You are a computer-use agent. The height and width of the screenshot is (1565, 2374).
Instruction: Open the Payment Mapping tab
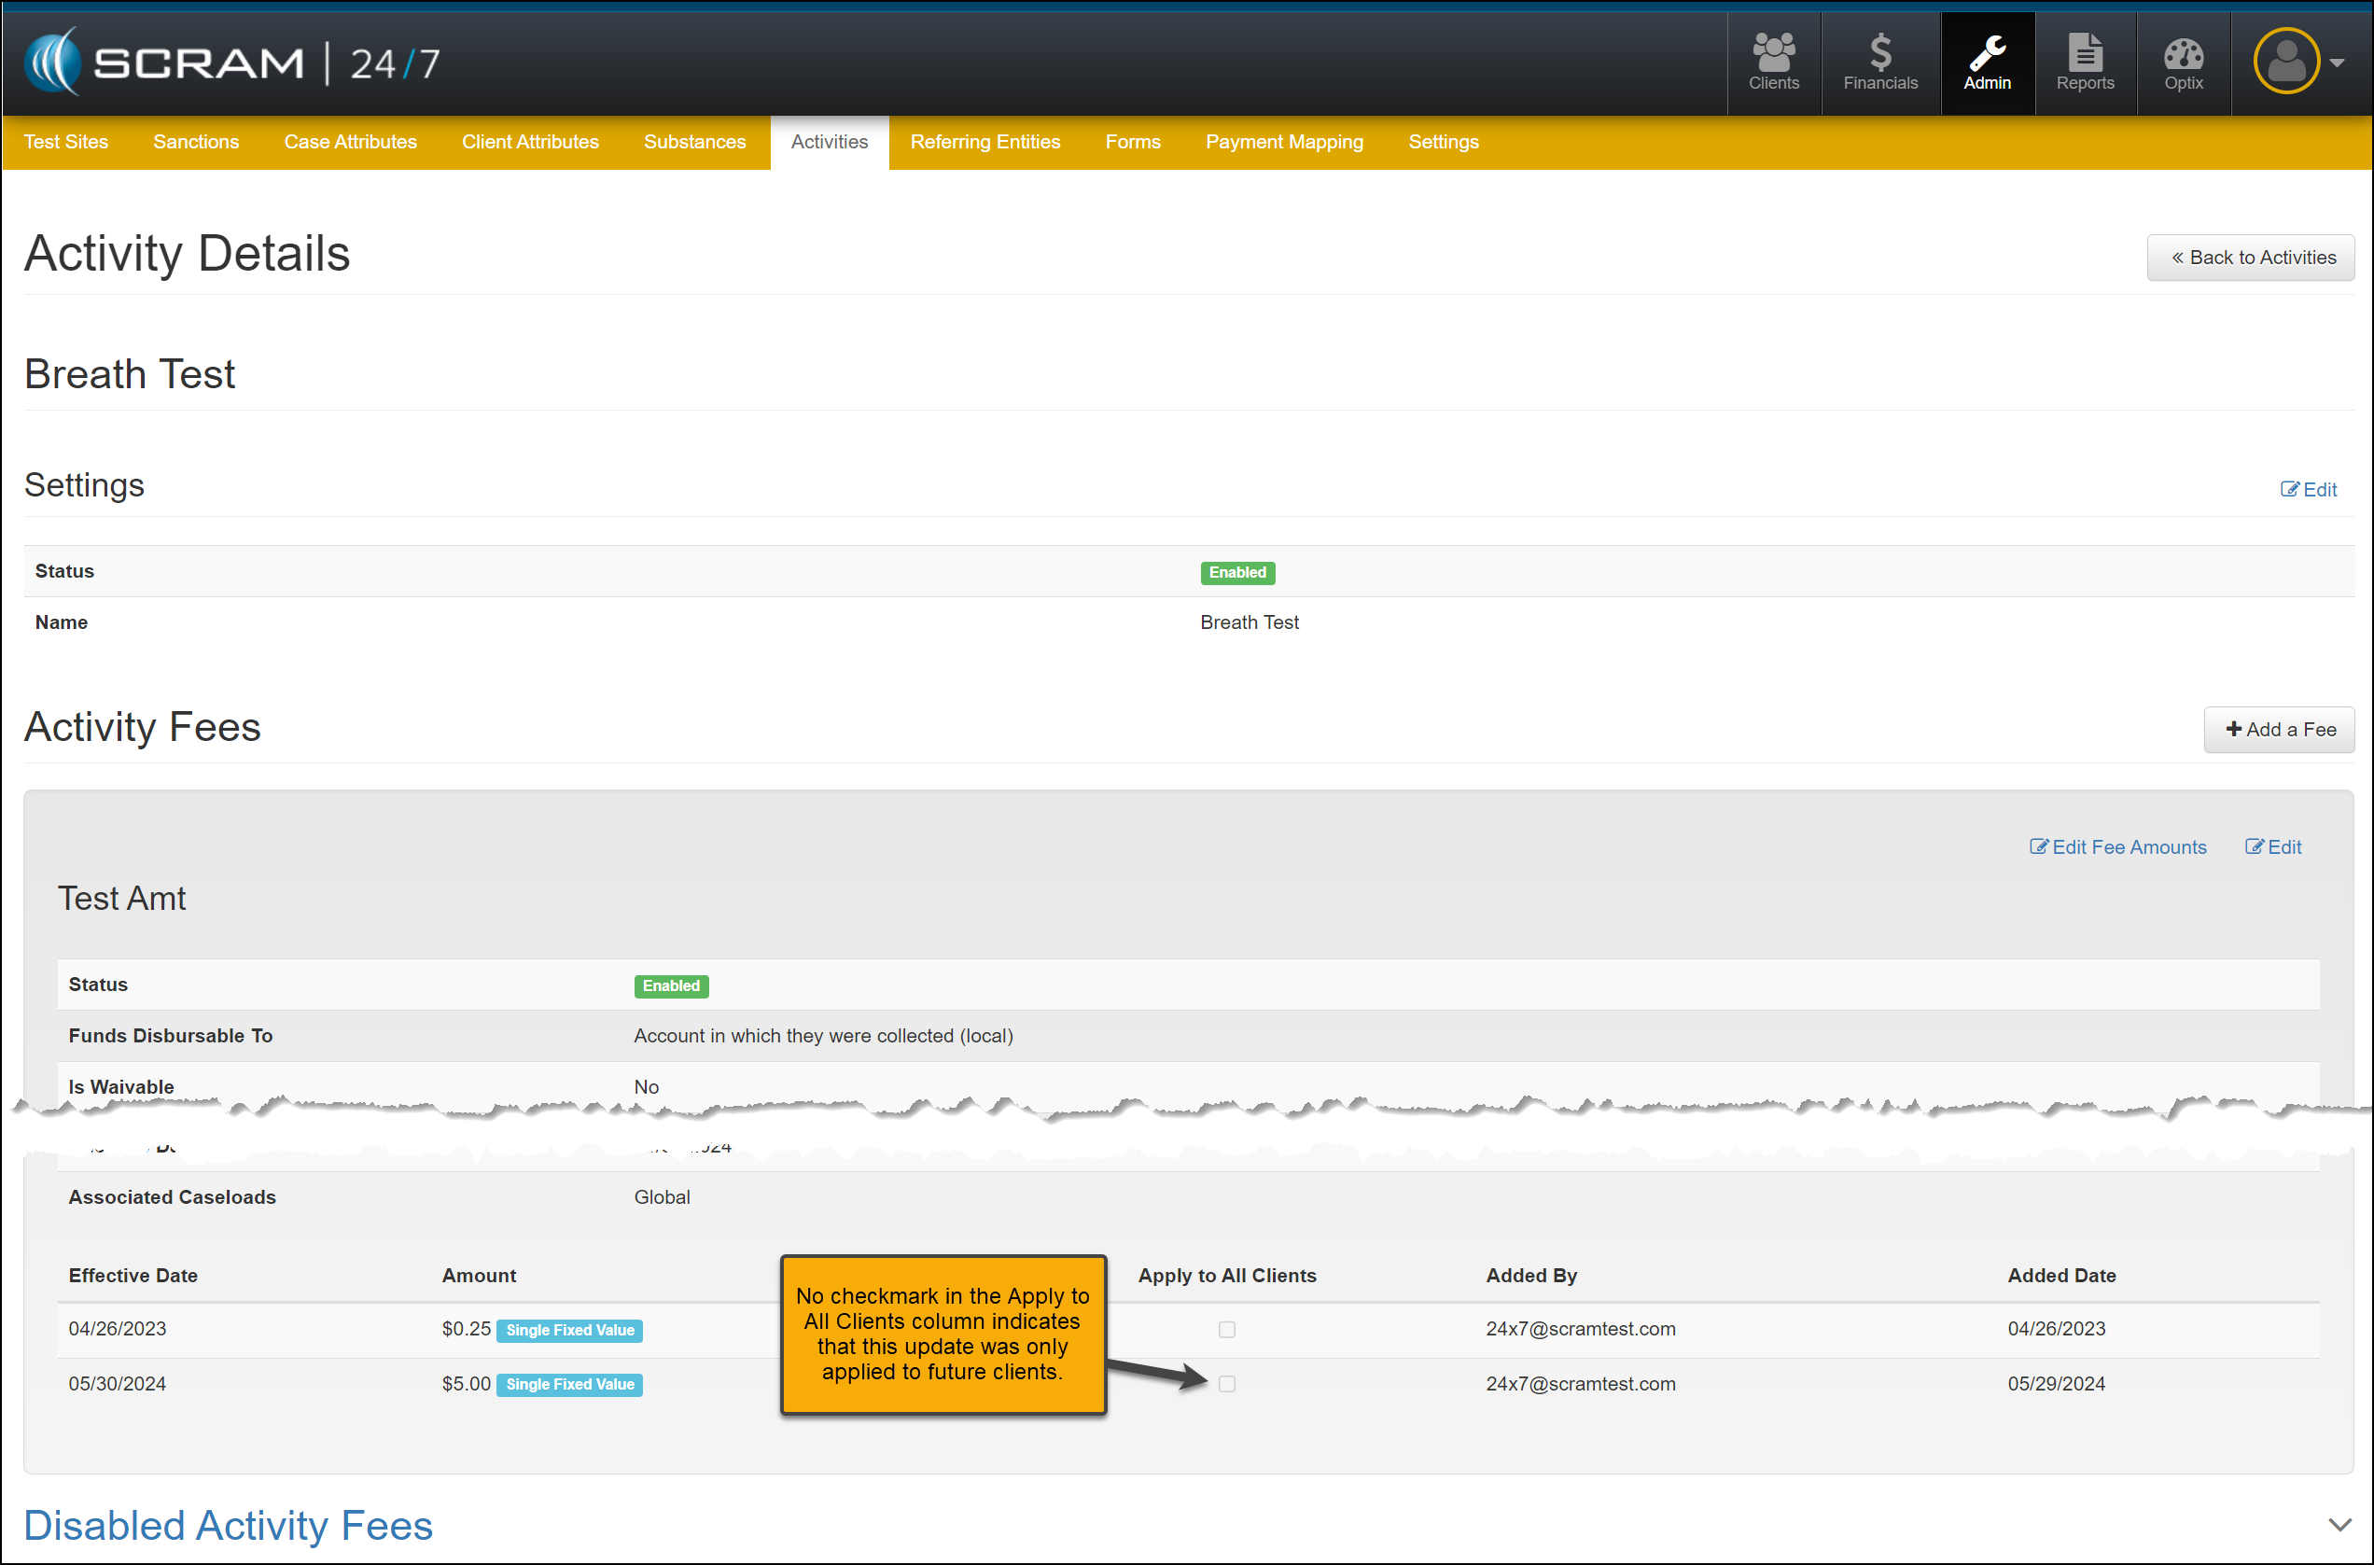tap(1283, 142)
